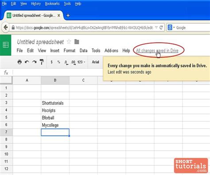Select row 1 header
The height and width of the screenshot is (175, 210).
(x=6, y=88)
